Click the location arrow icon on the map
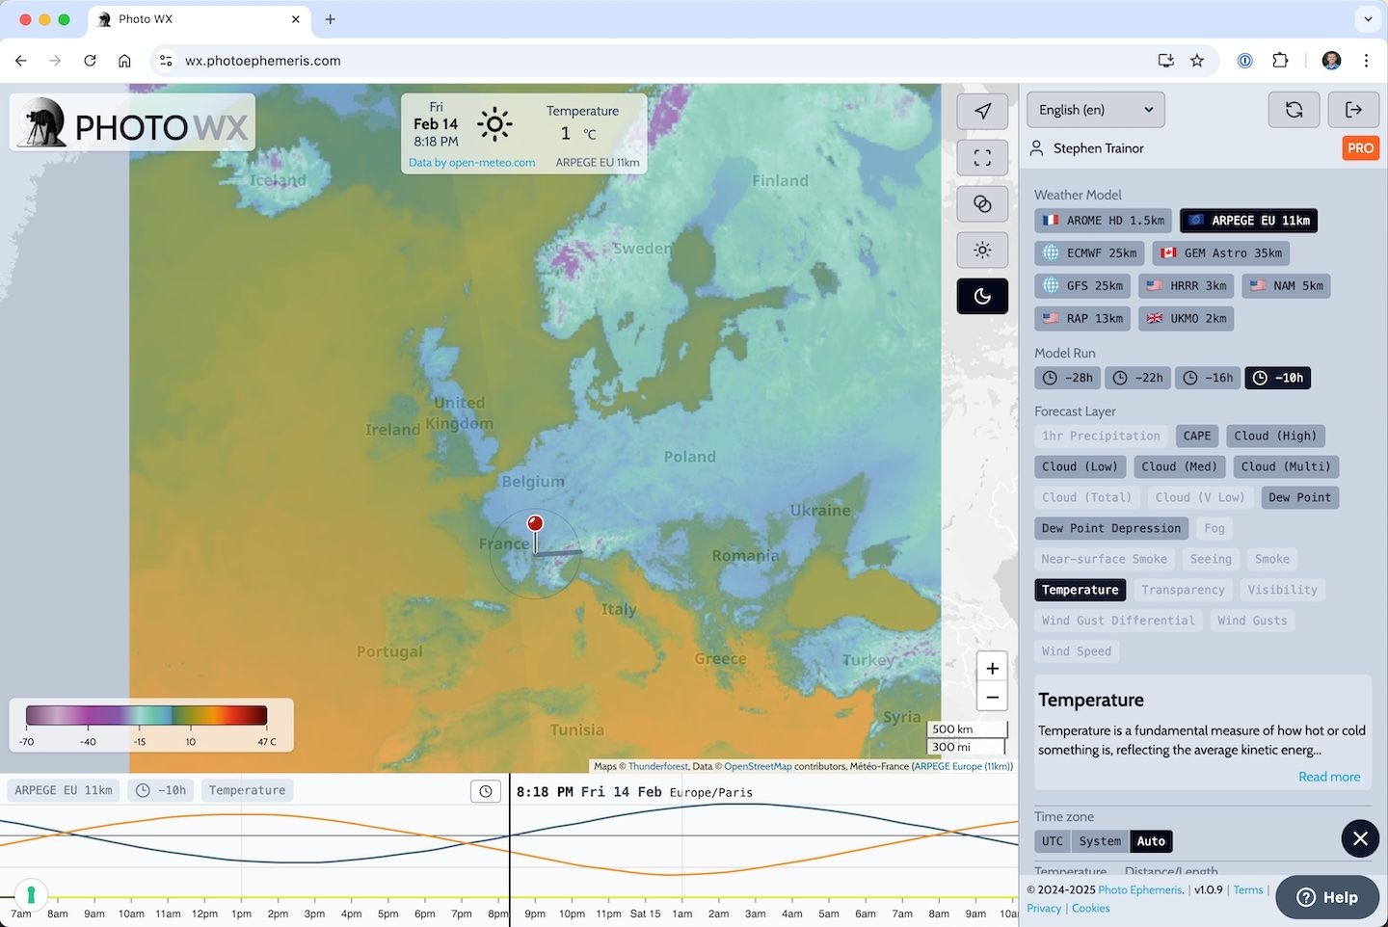The height and width of the screenshot is (927, 1388). [982, 111]
